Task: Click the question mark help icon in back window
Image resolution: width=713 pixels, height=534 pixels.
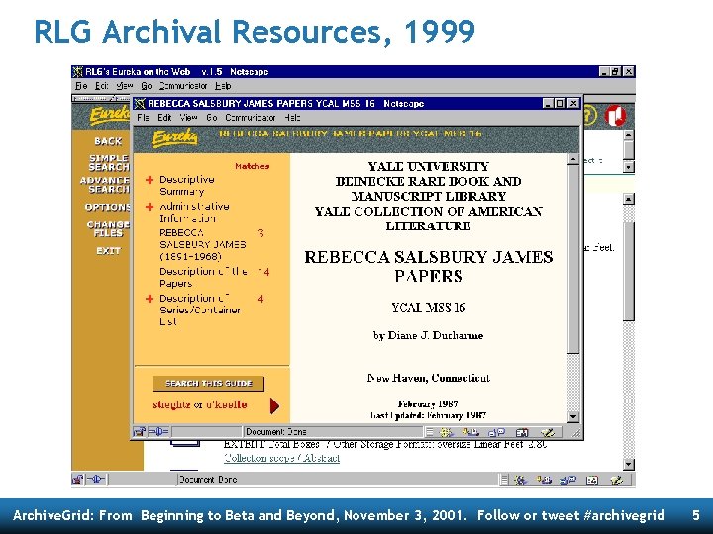Action: [589, 115]
